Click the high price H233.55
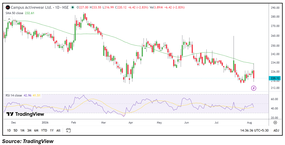The height and width of the screenshot is (145, 285). pyautogui.click(x=96, y=7)
